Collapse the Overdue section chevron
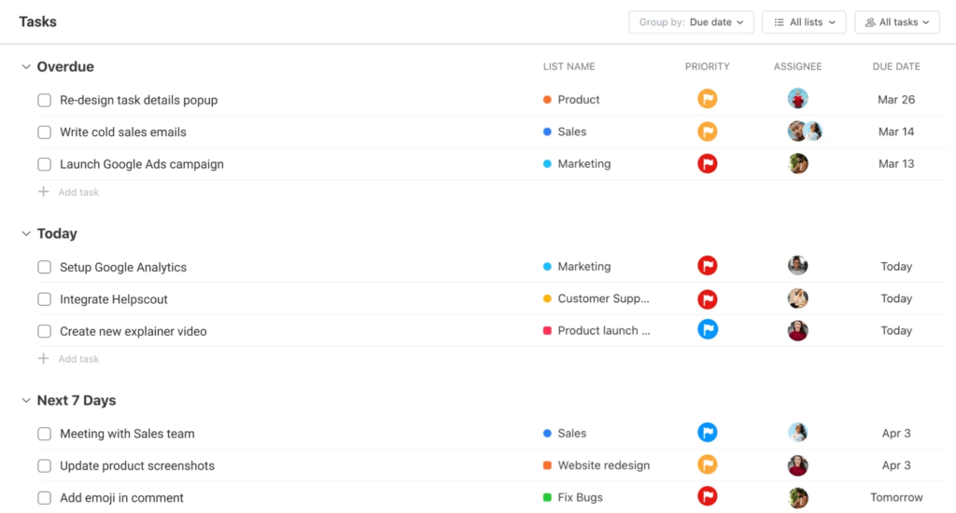 (25, 66)
